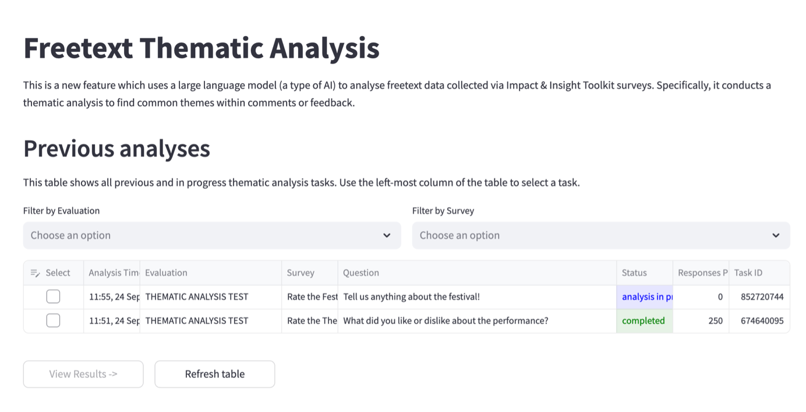The image size is (806, 412).
Task: Select the 'completed' status cell
Action: pyautogui.click(x=644, y=321)
